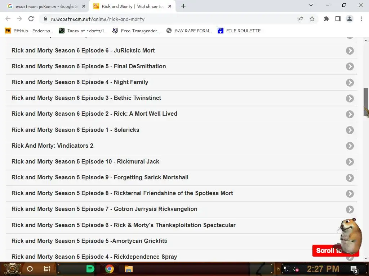
Task: Click muted volume icon in tray
Action: [x=296, y=269]
